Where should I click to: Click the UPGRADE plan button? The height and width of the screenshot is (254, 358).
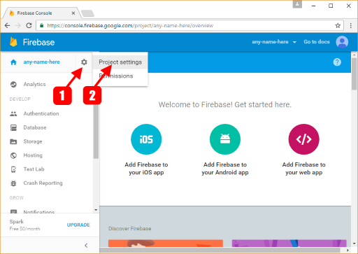point(78,225)
